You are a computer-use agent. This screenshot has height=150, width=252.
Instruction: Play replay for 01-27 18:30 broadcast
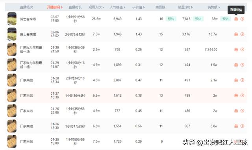[x=242, y=96]
